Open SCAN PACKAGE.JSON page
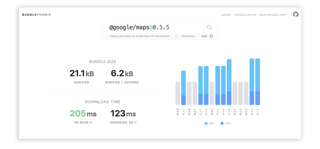Viewport: 320px width, 149px height. 273,15
